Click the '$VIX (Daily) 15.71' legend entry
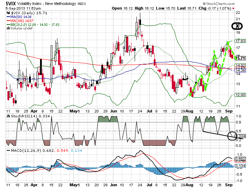Screen dimensions: 248x188 (29, 13)
